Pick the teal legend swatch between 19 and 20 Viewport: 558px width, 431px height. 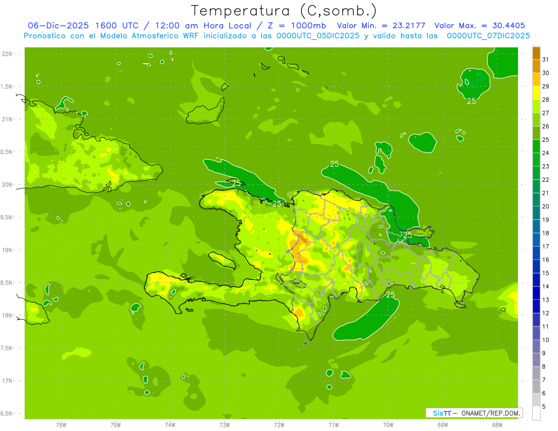(536, 213)
